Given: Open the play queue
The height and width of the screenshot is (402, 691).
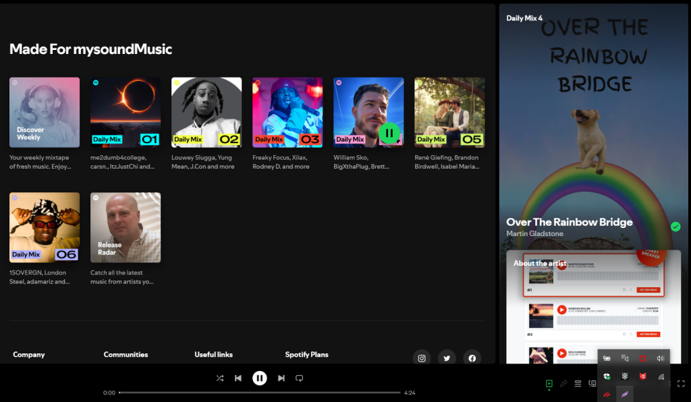Looking at the screenshot, I should (x=578, y=384).
